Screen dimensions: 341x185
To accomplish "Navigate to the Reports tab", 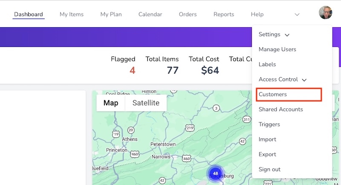I will point(224,14).
